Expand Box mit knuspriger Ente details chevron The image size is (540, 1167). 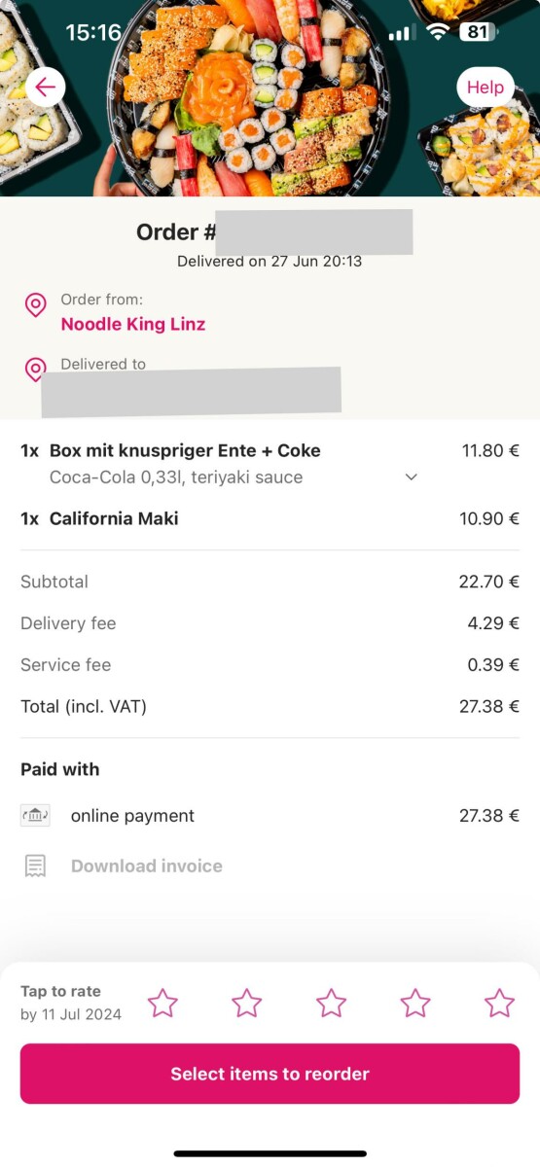pos(412,477)
